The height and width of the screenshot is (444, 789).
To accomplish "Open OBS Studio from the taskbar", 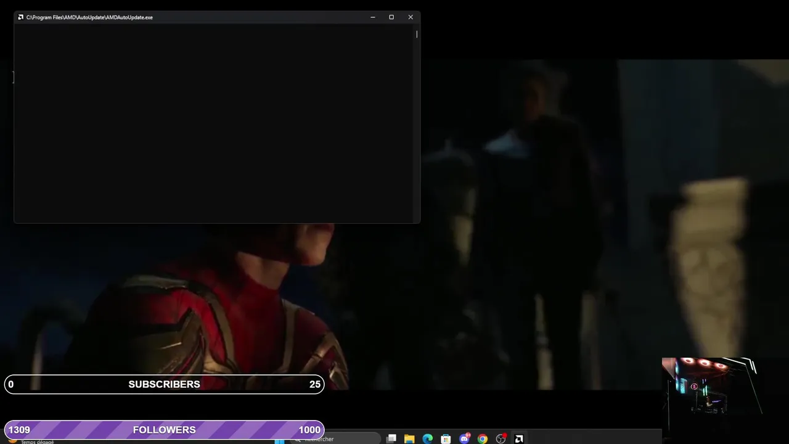I will (501, 439).
